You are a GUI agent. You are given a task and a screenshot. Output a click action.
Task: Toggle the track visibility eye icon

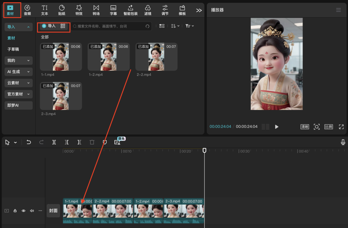[24, 211]
